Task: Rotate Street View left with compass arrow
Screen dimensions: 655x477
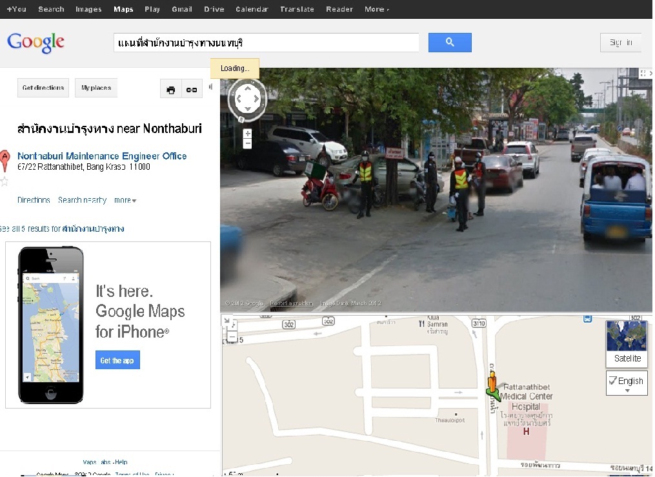Action: coord(238,99)
